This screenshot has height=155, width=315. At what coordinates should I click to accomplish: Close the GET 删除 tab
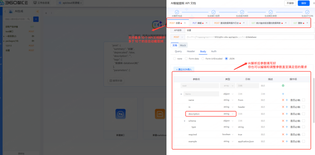307,23
